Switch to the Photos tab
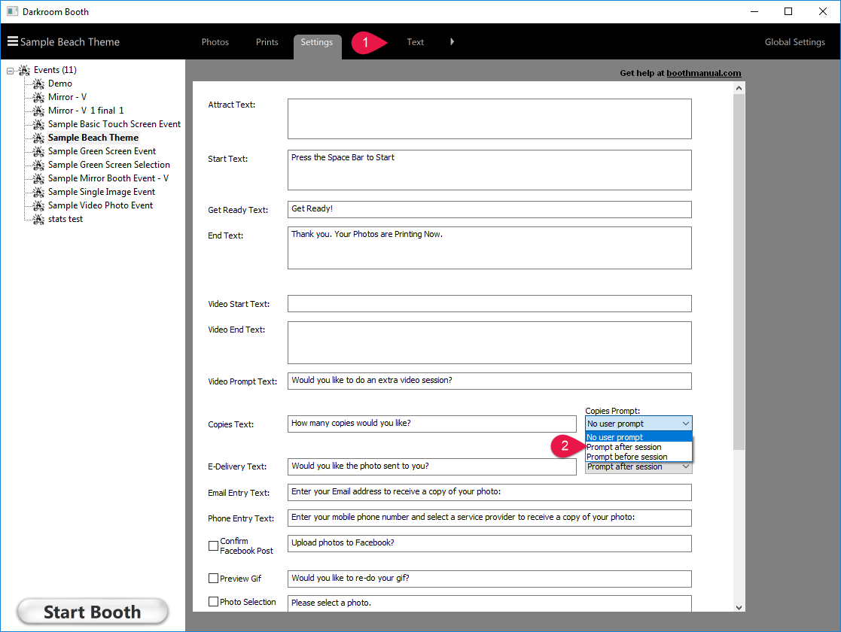The image size is (841, 632). click(215, 42)
